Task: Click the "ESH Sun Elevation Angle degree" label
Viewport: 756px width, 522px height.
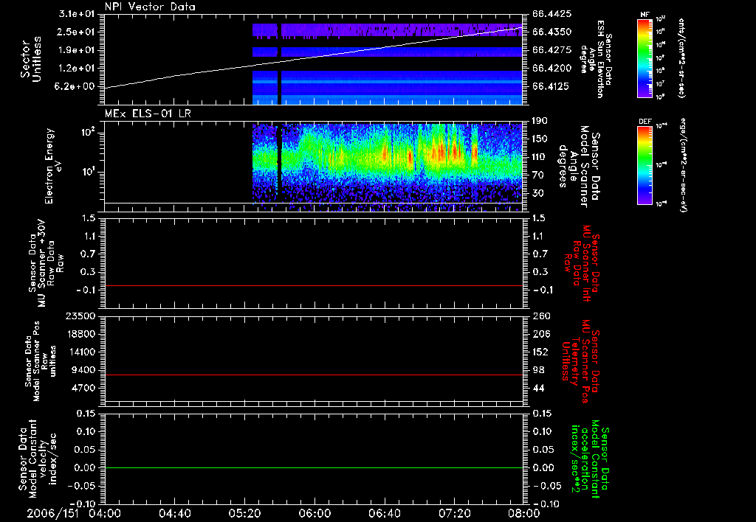Action: click(x=596, y=59)
